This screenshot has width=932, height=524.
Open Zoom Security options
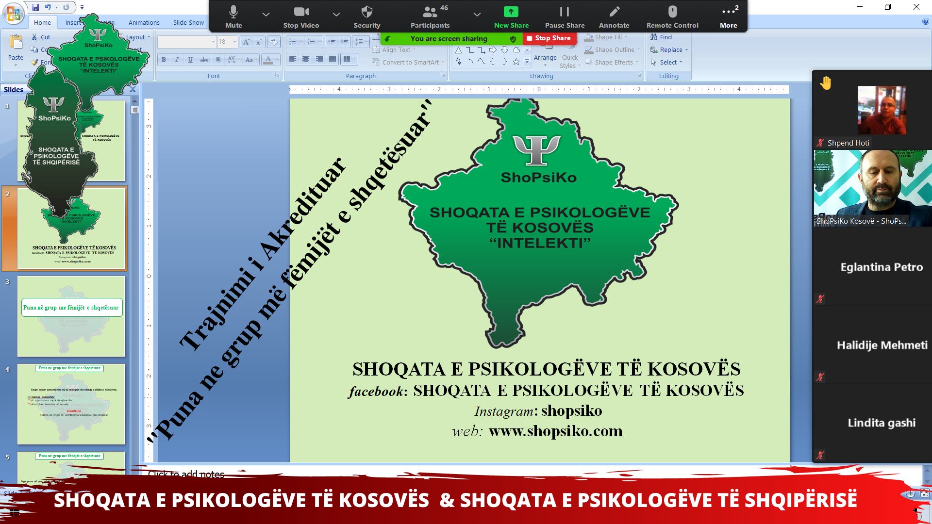point(366,16)
